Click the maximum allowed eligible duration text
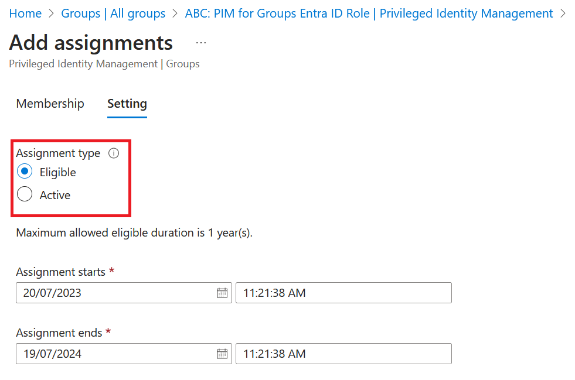This screenshot has width=575, height=380. pyautogui.click(x=134, y=232)
